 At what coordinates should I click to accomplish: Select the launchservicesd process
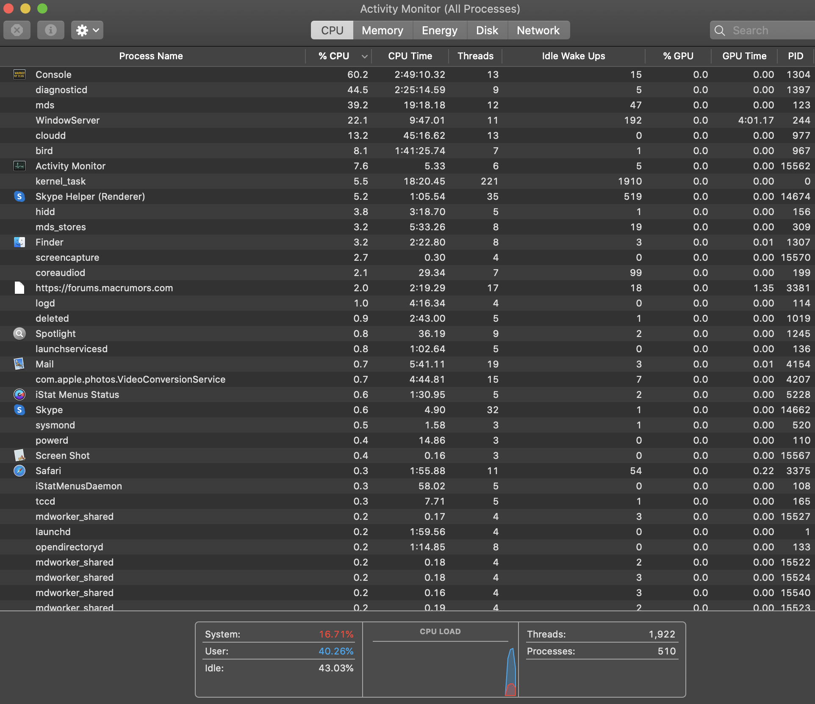click(x=407, y=349)
